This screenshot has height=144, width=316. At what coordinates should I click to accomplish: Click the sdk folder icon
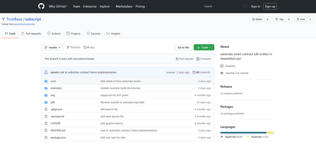click(46, 102)
